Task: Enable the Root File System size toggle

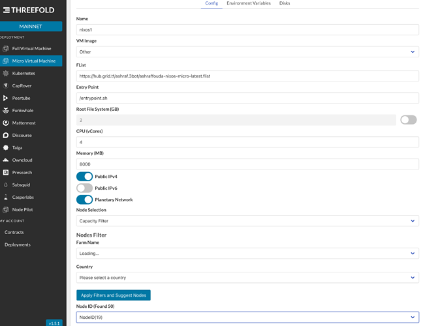Action: [x=409, y=120]
